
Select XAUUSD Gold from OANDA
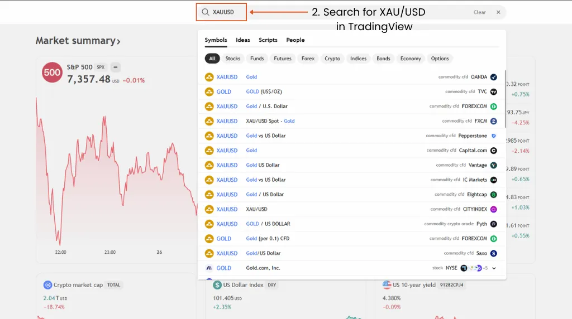point(351,77)
